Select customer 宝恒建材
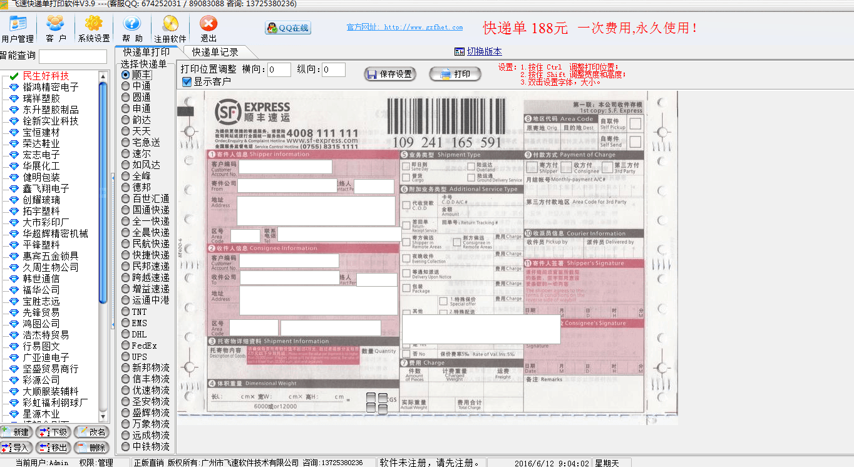Viewport: 854px width, 467px height. tap(41, 132)
